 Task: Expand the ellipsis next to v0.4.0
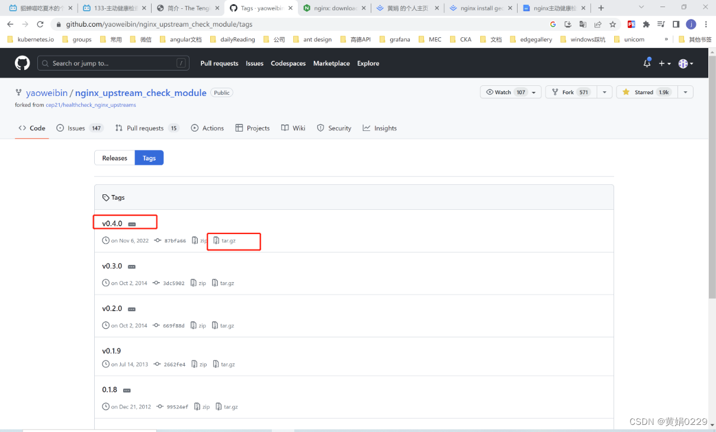pyautogui.click(x=132, y=224)
